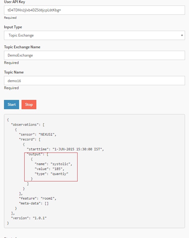Click the "output" key line
189x238 pixels.
(38, 154)
